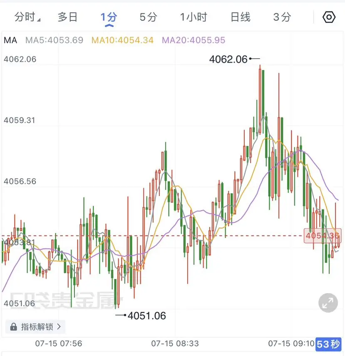Tap the lock icon beside 指标解锁
The width and height of the screenshot is (345, 356).
pos(14,327)
